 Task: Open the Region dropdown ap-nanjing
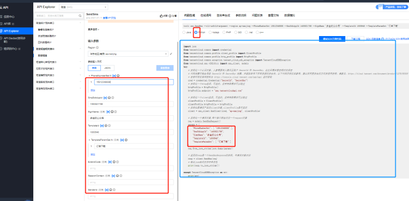tap(128, 54)
